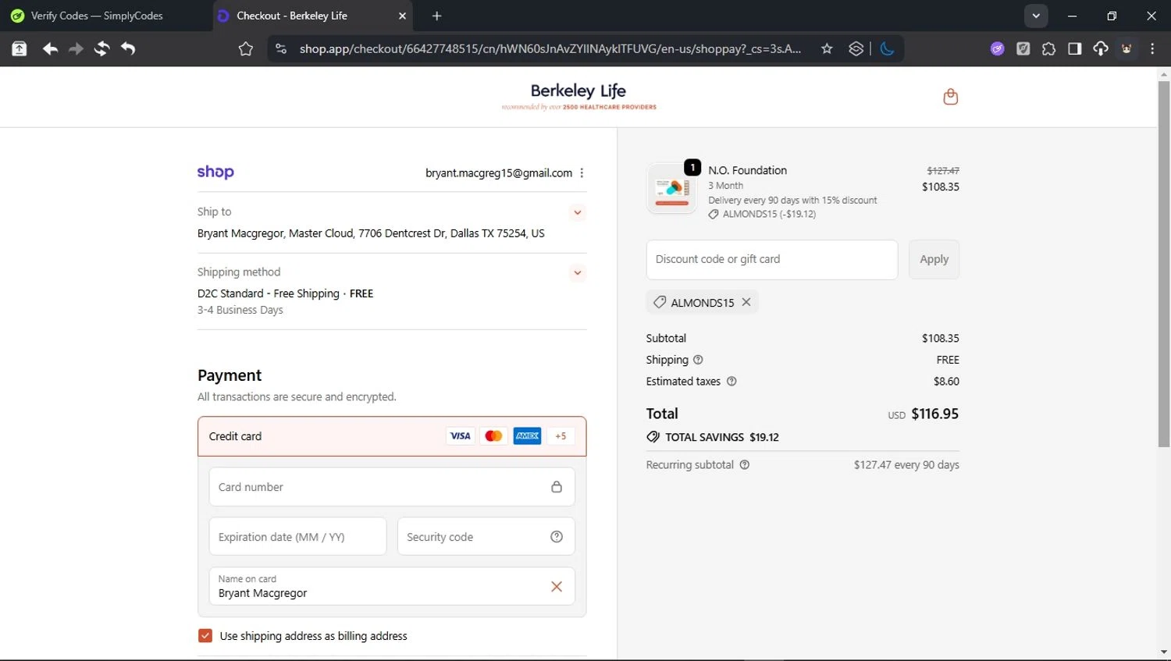Click the Total amount $116.95

coord(934,414)
